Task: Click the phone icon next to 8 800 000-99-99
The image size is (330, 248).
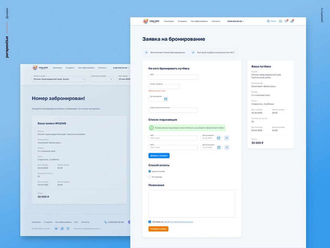Action: (x=106, y=222)
